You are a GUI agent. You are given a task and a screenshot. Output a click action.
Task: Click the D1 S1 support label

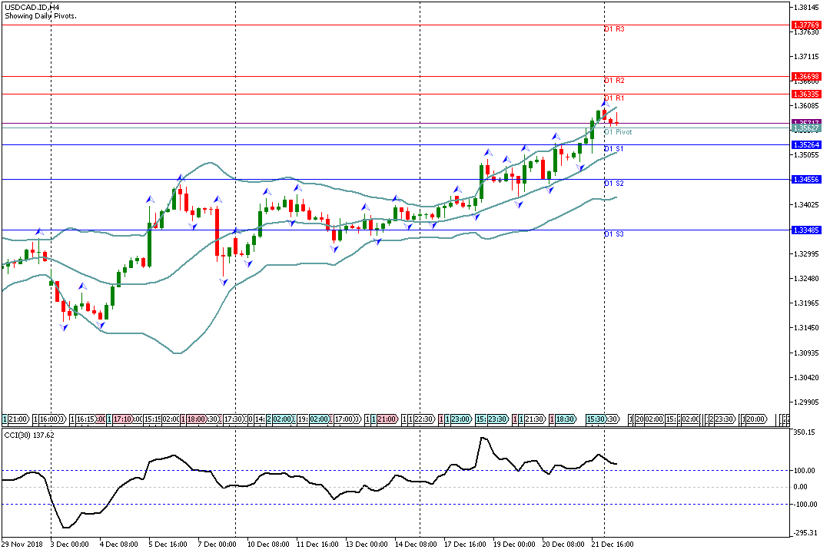click(613, 149)
